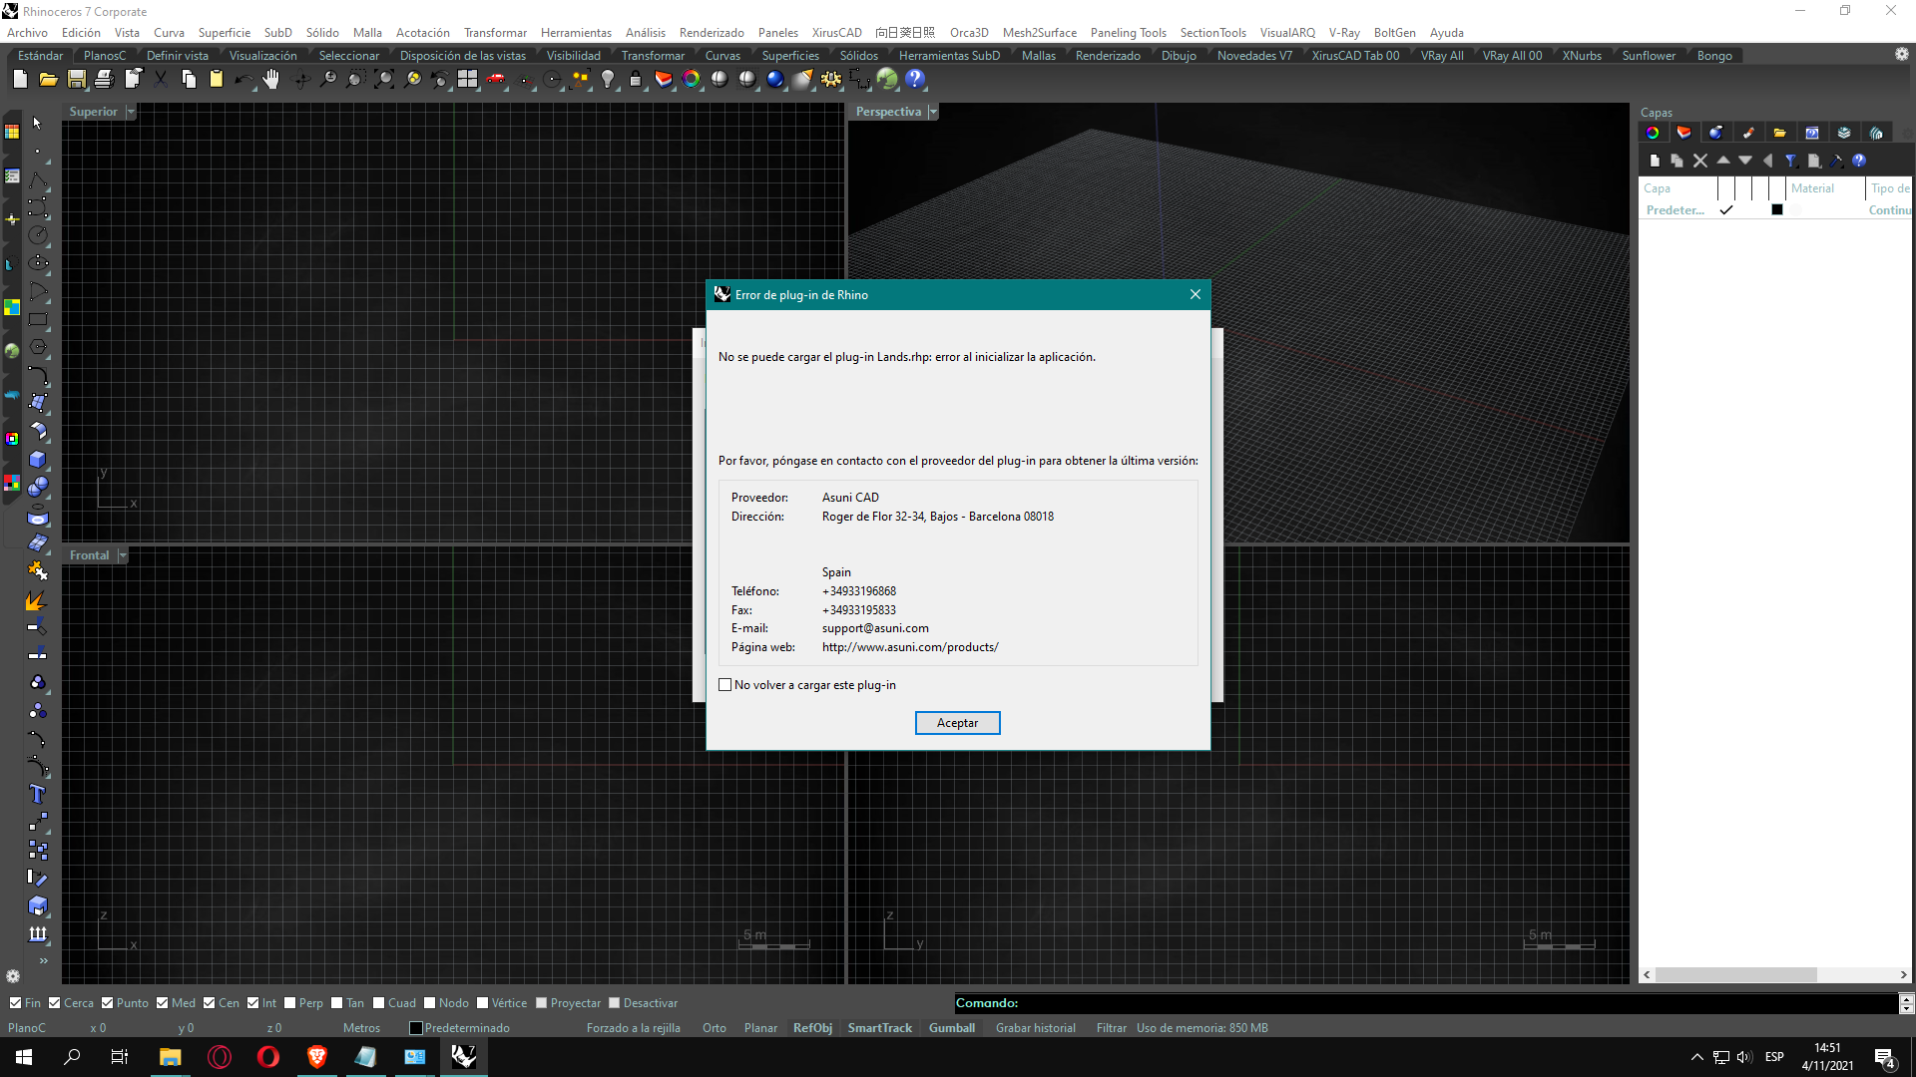1916x1077 pixels.
Task: Switch to the Sólidos toolbar tab
Action: point(858,56)
